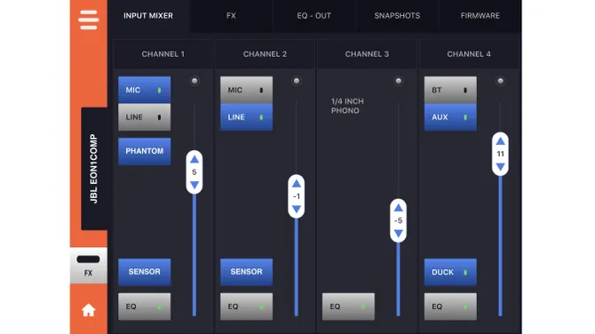Image resolution: width=595 pixels, height=334 pixels.
Task: Select LINE input on Channel 2
Action: point(246,117)
